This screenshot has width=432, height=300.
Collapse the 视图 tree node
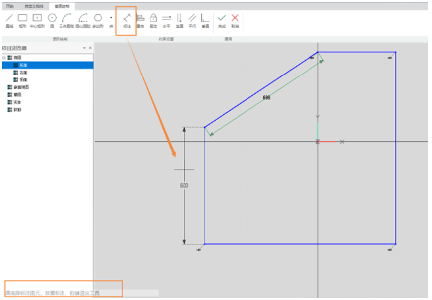click(4, 58)
